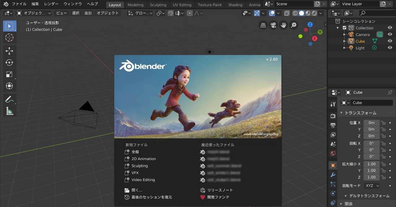
Task: Select wireframe viewport shading
Action: 295,13
